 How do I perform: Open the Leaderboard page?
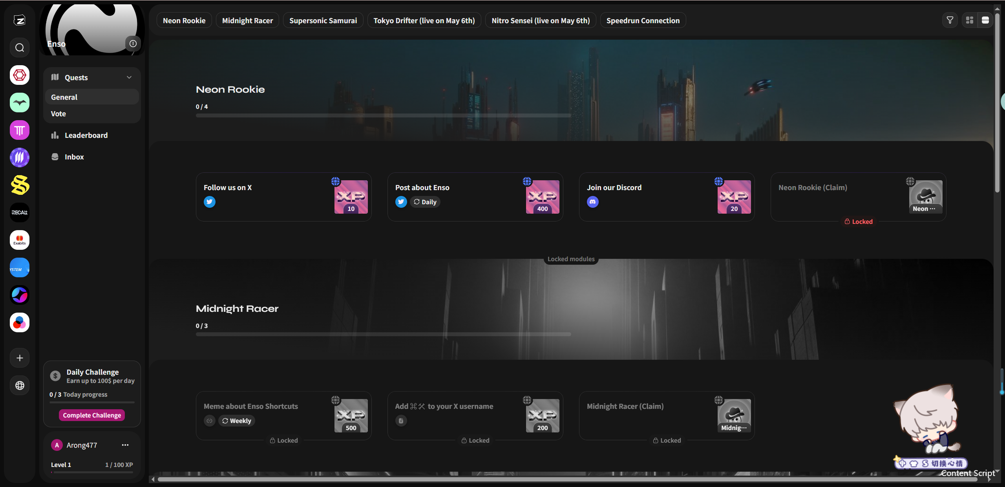point(92,135)
